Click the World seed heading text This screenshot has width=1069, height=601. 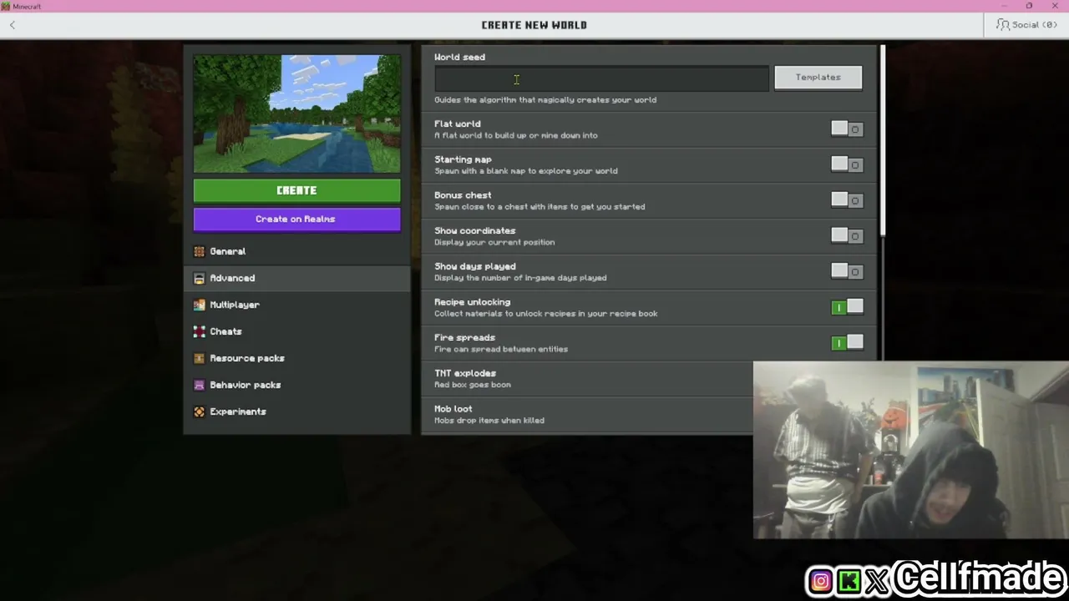pyautogui.click(x=459, y=57)
